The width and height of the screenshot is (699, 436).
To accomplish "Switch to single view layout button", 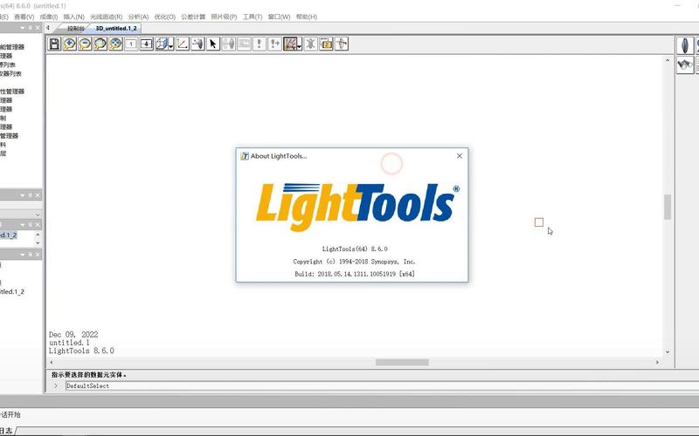I will coord(131,44).
